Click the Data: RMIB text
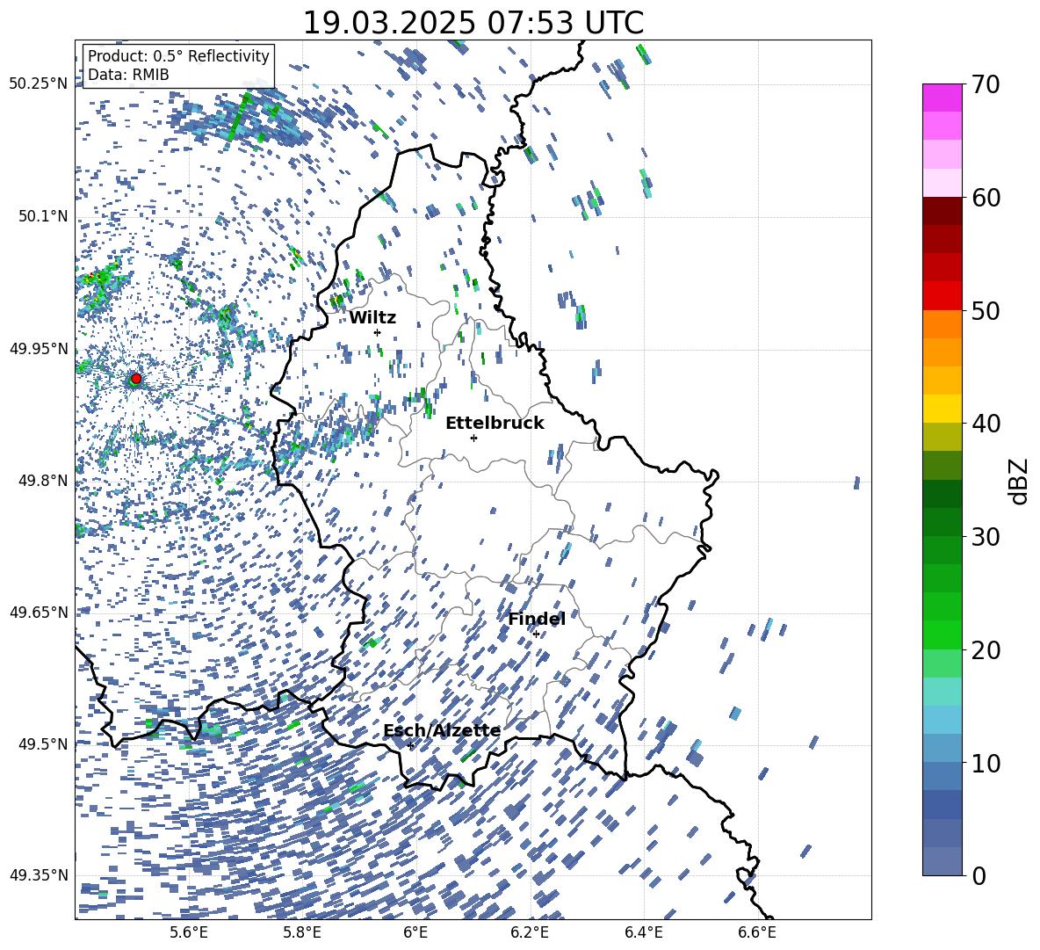 tap(128, 75)
